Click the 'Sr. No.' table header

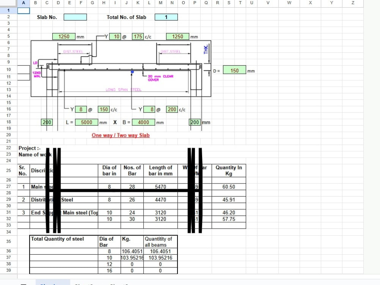point(24,170)
